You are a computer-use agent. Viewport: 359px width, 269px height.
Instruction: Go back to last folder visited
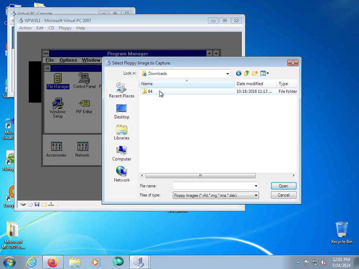(238, 74)
